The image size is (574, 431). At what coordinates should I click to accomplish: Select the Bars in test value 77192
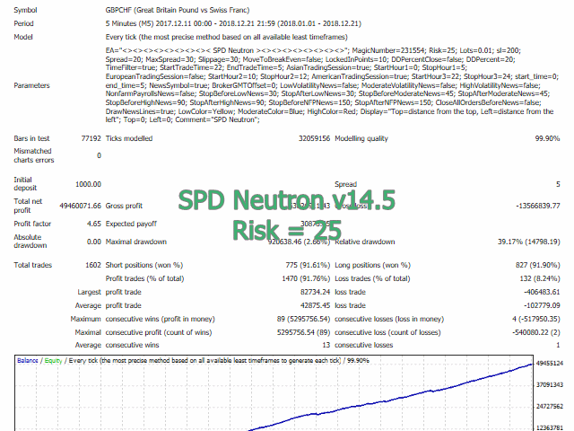(91, 138)
